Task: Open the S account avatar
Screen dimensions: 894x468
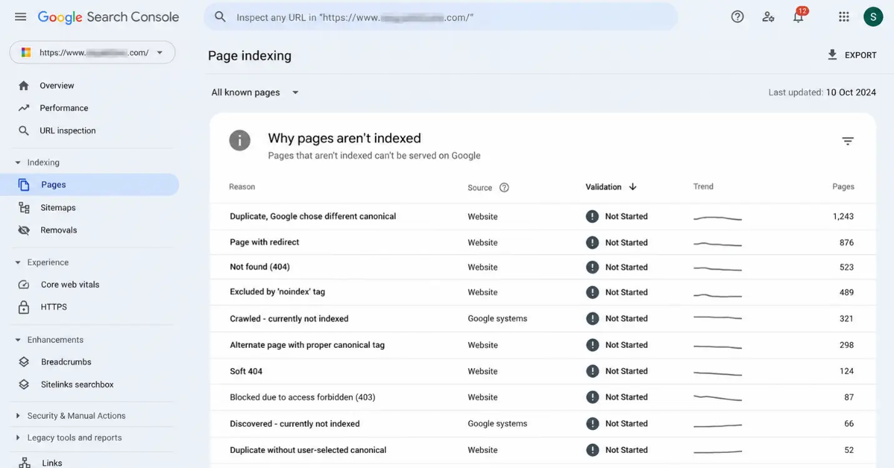Action: coord(873,17)
